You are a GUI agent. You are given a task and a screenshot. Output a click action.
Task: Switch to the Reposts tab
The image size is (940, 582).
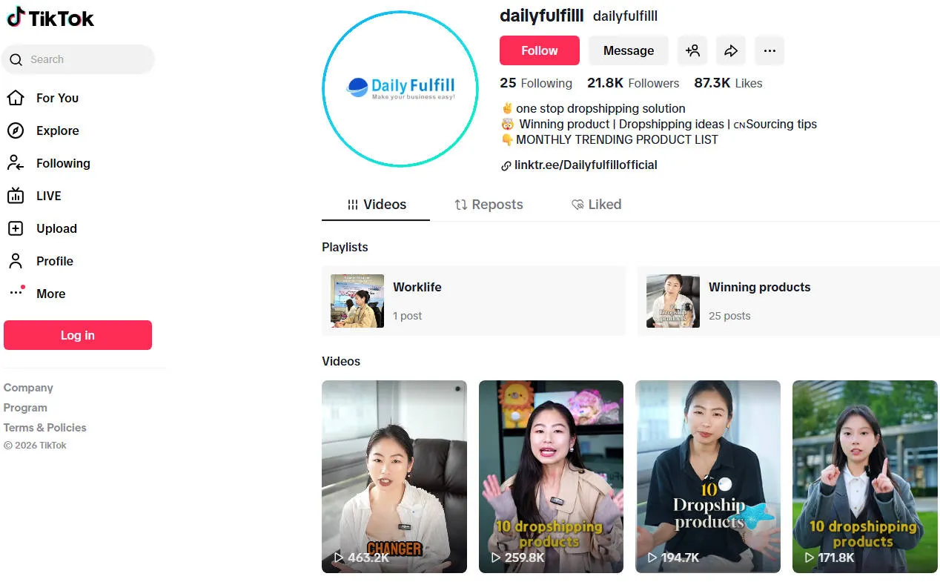pyautogui.click(x=489, y=205)
